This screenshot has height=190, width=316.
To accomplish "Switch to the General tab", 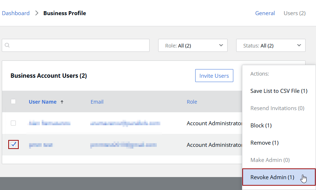I will point(265,13).
